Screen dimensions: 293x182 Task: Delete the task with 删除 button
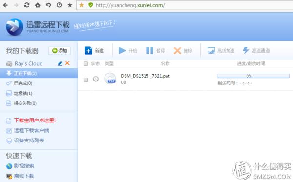tap(183, 51)
